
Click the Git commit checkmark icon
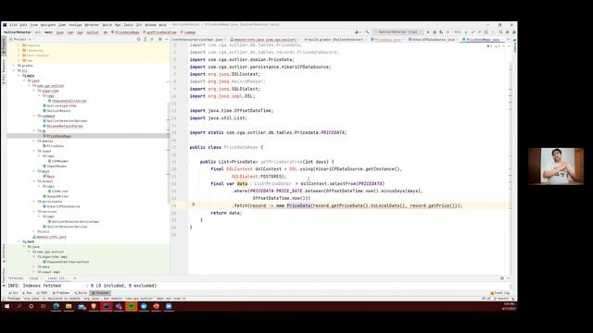click(x=473, y=32)
